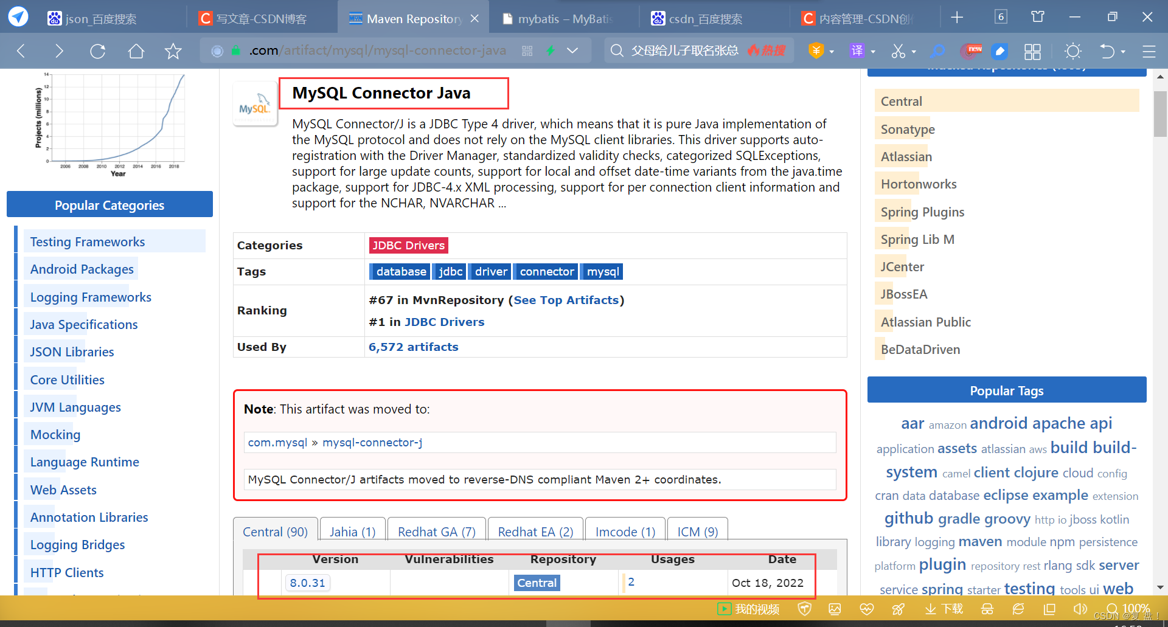Click the rocket accelerator icon in status bar
This screenshot has height=627, width=1168.
pos(898,609)
